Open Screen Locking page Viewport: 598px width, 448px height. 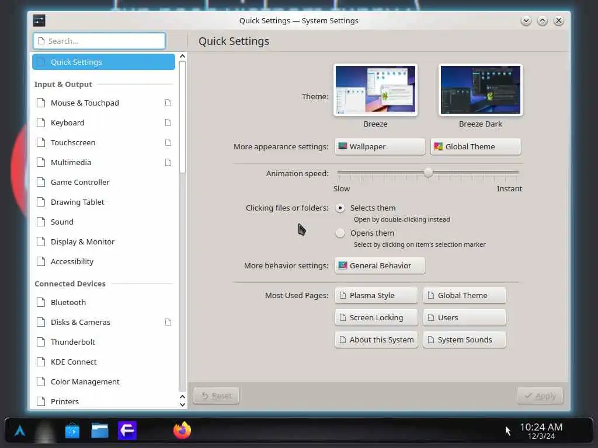[376, 317]
